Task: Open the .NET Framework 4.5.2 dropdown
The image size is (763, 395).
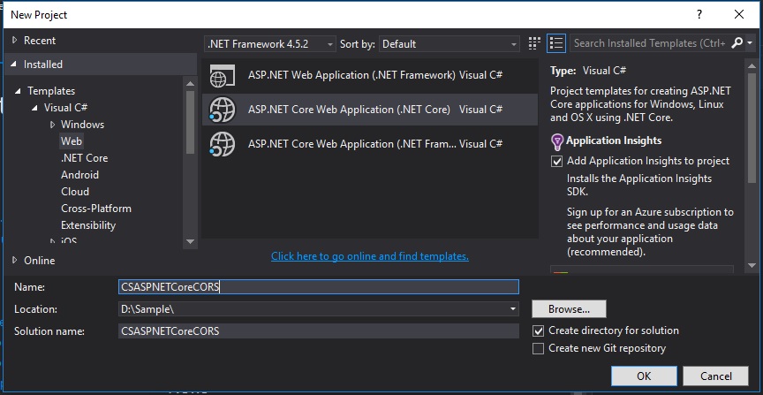Action: [x=269, y=43]
